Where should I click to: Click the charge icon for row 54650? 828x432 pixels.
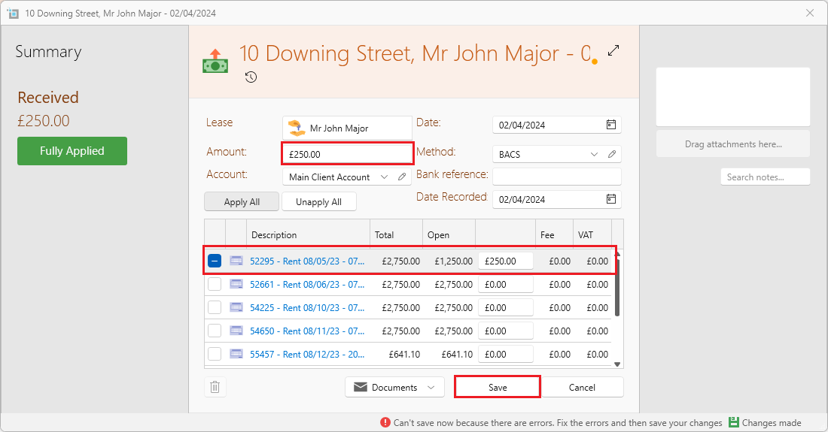[236, 331]
